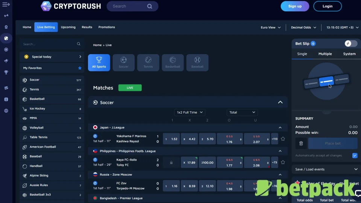Click the bet slip trash icon

(301, 143)
